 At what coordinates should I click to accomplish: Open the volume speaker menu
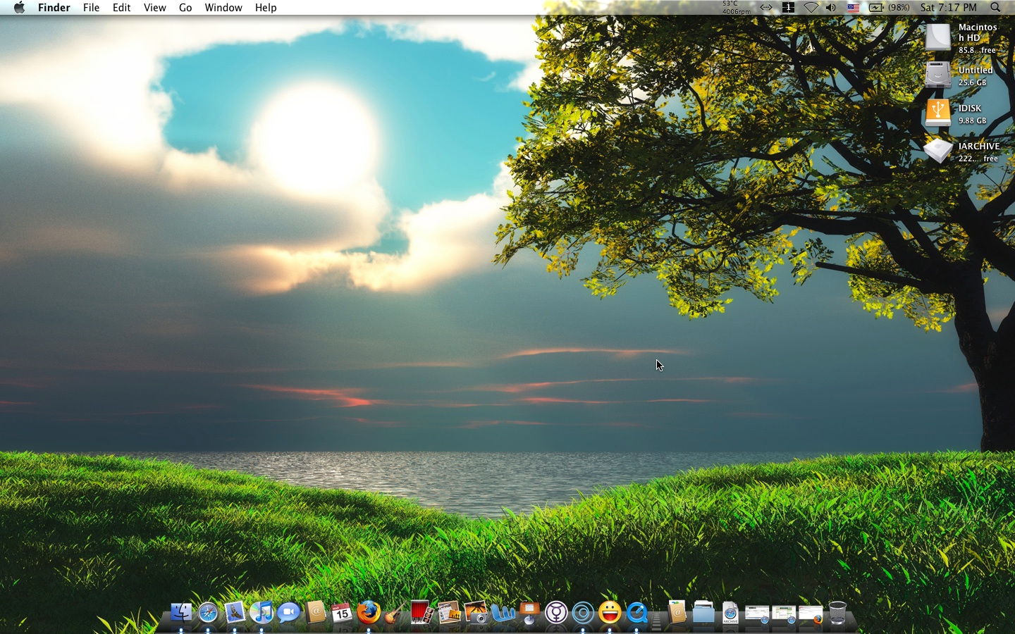tap(832, 8)
